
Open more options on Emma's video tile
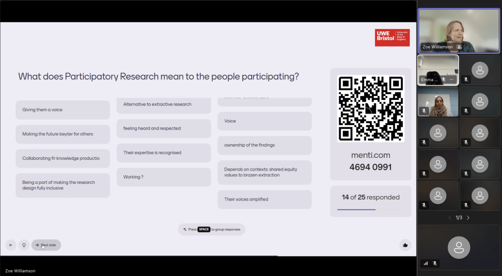(451, 79)
